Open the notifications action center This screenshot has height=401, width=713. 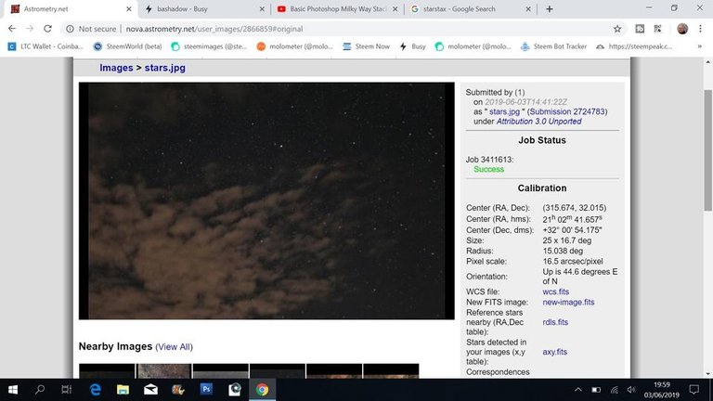694,390
